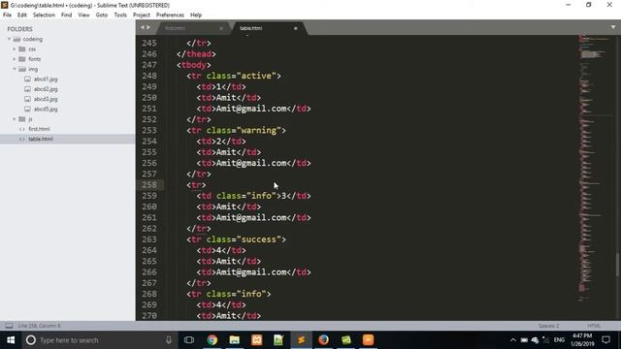Open the Find menu

(66, 16)
